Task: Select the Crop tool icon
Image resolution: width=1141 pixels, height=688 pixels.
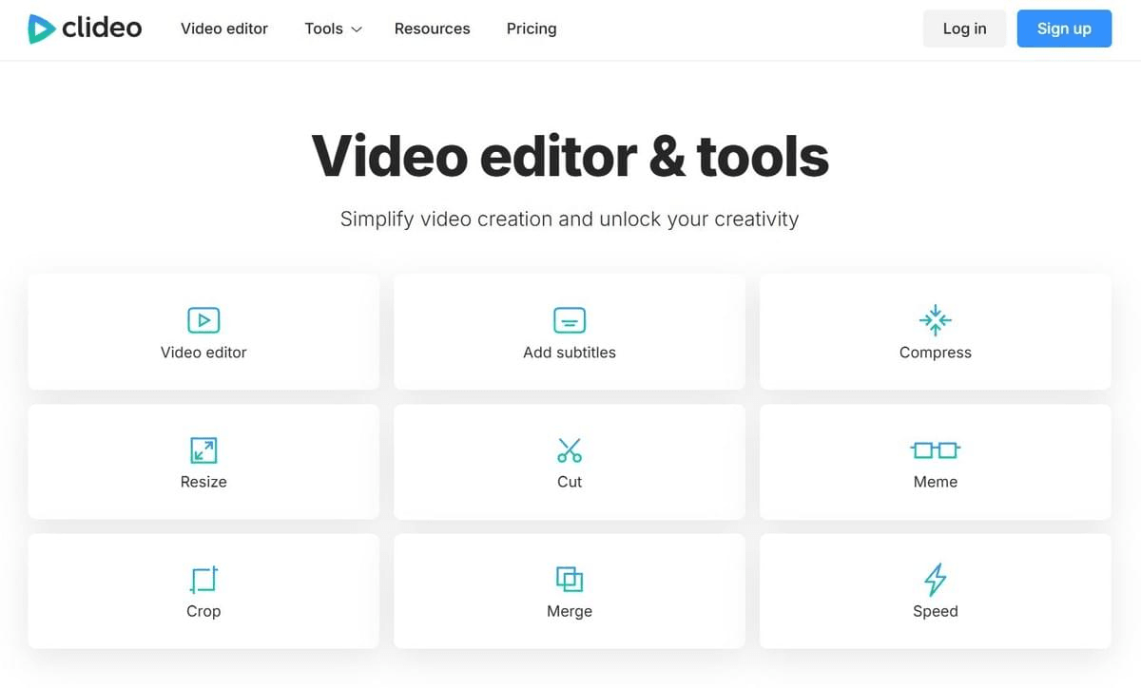Action: [x=203, y=580]
